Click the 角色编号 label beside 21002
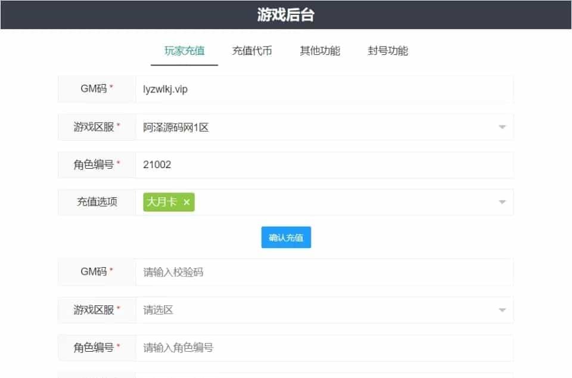572x378 pixels. (x=94, y=165)
